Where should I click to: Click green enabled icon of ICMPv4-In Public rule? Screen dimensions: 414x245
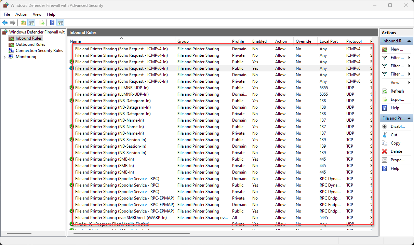coord(71,62)
